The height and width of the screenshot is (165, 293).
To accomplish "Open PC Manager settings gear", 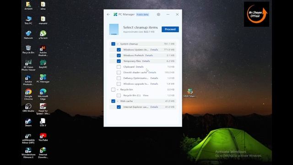I will (158, 14).
